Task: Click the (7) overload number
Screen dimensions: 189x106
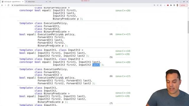Action: coord(111,103)
